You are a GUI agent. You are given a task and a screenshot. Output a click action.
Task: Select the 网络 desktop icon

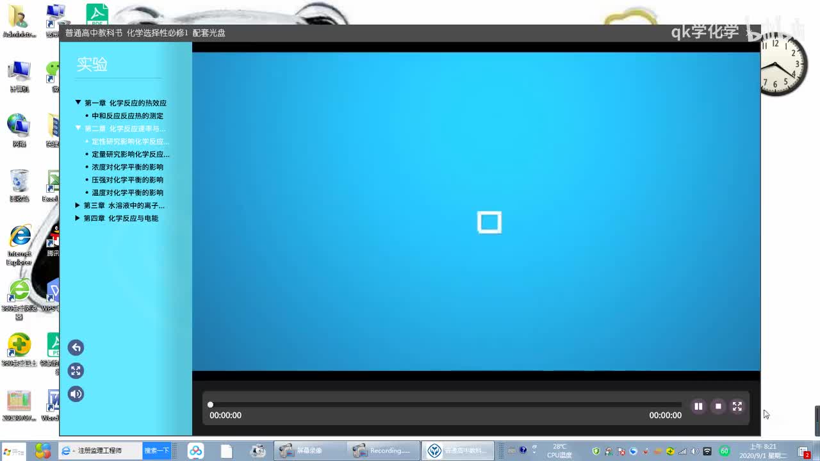pyautogui.click(x=19, y=131)
